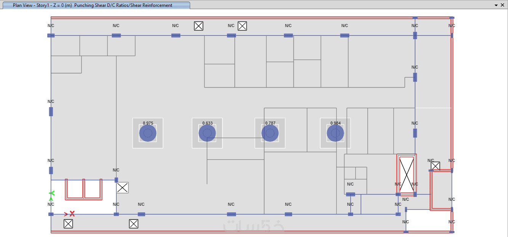The width and height of the screenshot is (508, 237).
Task: Click the white drop panel around the 0.633 column
Action: click(207, 133)
